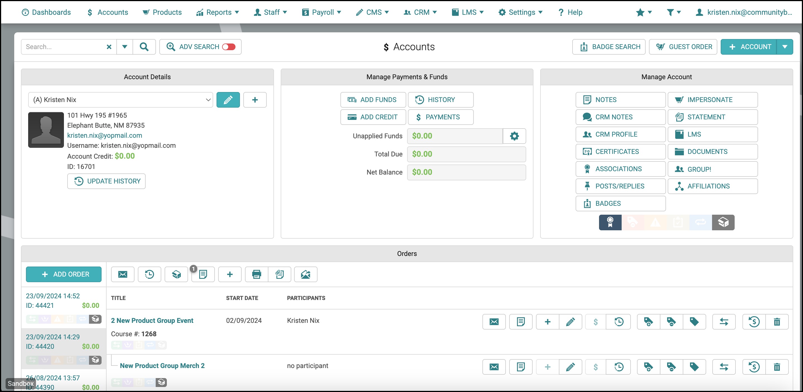
Task: Toggle the blue repeat account flag
Action: coord(700,222)
